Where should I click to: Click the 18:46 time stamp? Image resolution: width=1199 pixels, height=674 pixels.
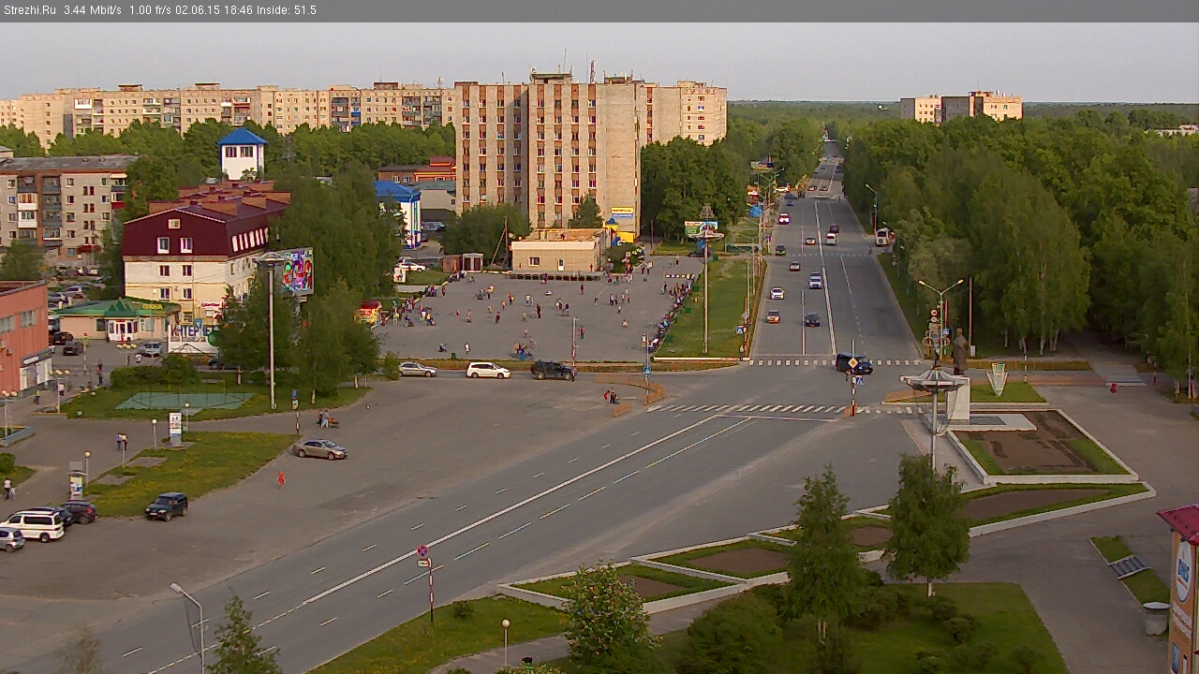pyautogui.click(x=237, y=10)
